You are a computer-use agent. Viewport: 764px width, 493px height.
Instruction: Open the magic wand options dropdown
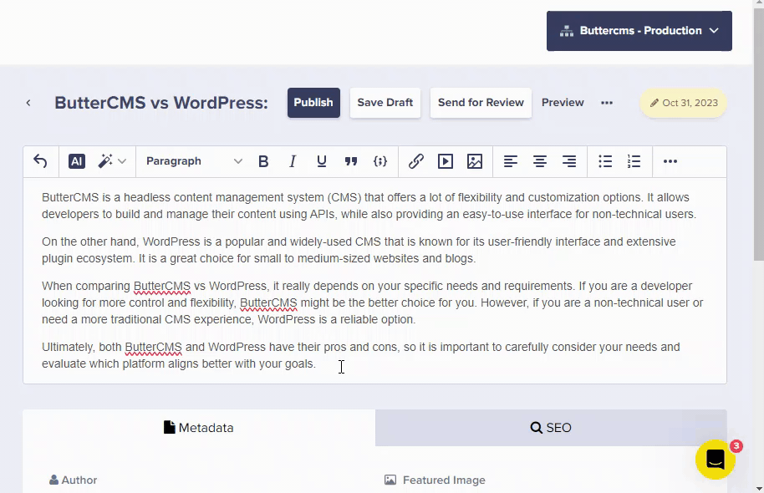coord(112,161)
